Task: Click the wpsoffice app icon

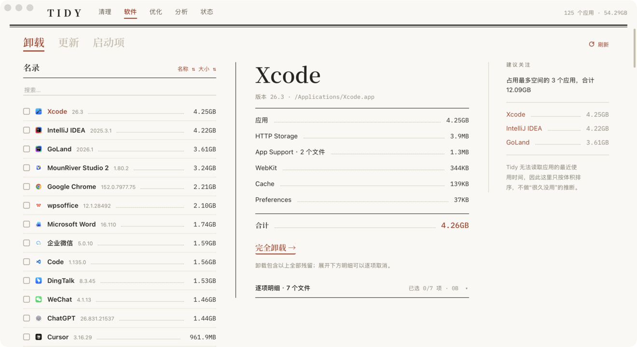Action: [x=39, y=205]
